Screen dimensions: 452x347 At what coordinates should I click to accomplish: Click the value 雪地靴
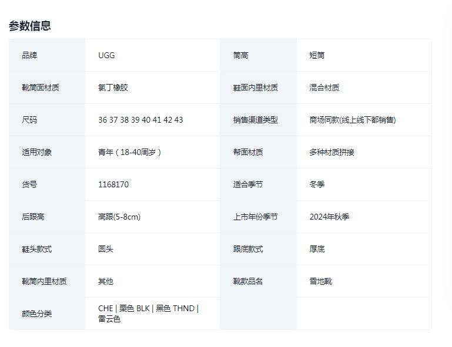click(320, 281)
